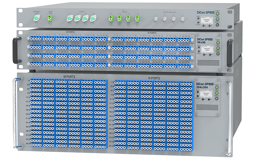Click the 'N PORTS' heading on the 384x384 unit
Screen dimensions: 258x161
coord(154,78)
